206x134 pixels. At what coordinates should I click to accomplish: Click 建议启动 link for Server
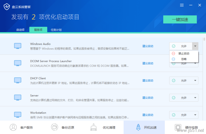point(148,98)
